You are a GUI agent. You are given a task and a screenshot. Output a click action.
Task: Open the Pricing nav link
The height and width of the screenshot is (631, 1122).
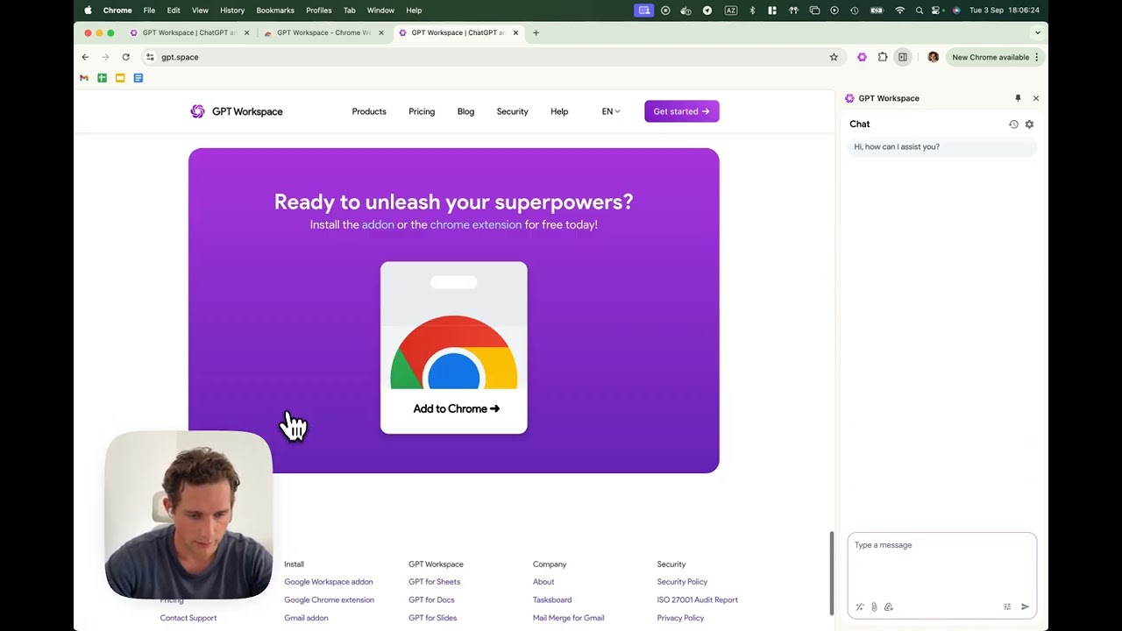coord(422,111)
